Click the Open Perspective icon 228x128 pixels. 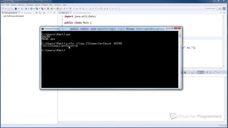point(220,9)
